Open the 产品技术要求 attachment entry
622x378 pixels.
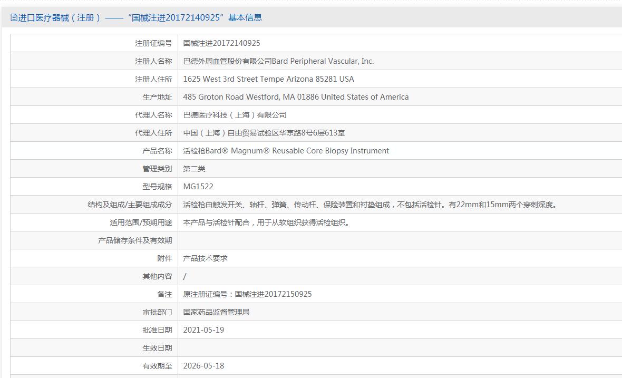click(205, 258)
